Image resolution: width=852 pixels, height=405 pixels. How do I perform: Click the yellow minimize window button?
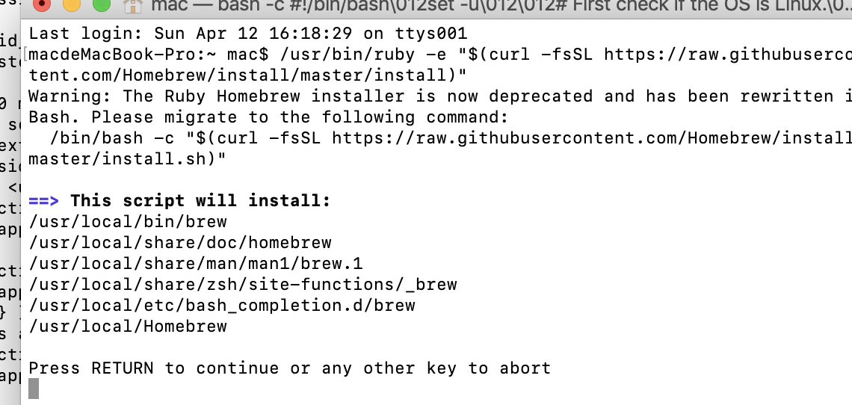tap(72, 4)
